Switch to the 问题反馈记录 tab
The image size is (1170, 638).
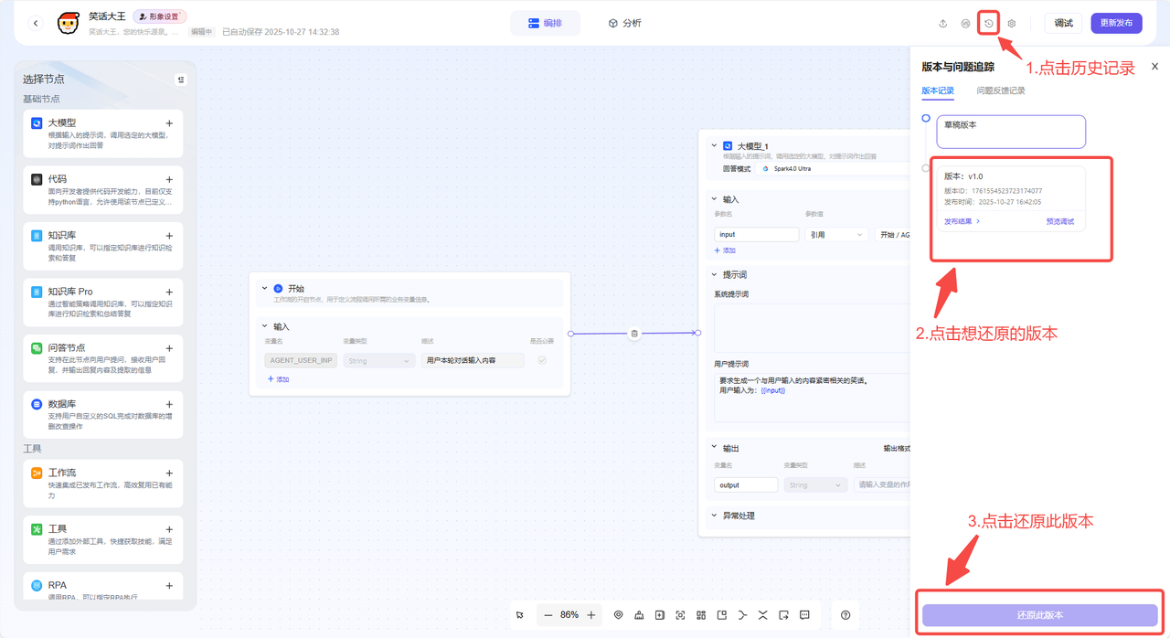[1000, 90]
